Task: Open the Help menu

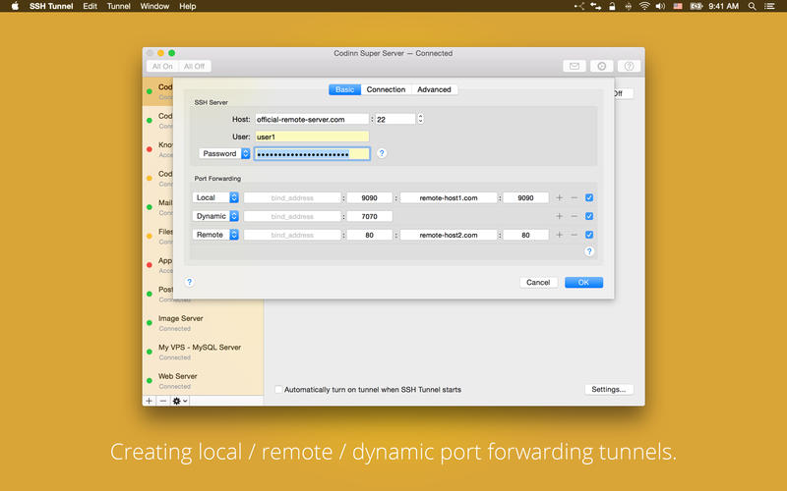Action: click(188, 6)
